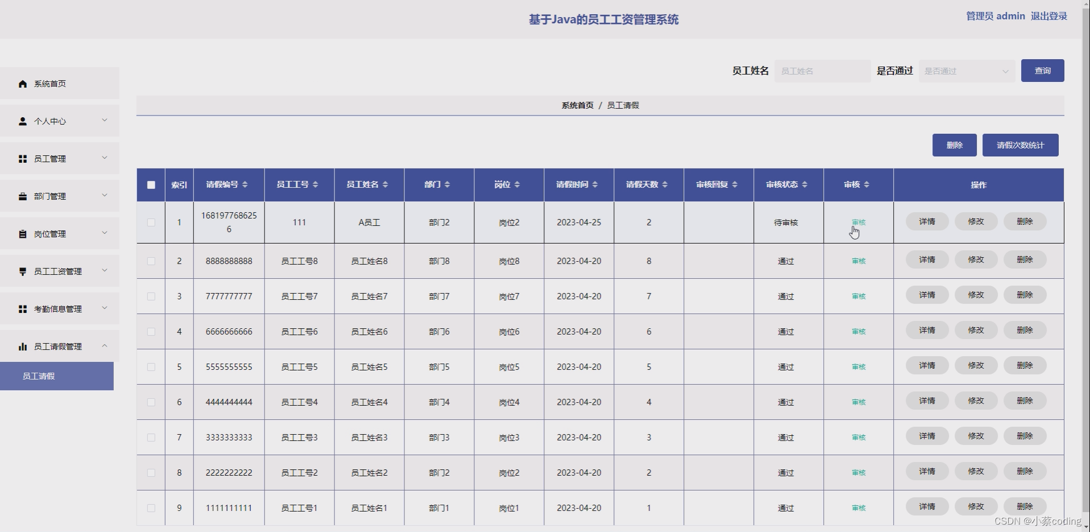
Task: Sort by 请假编号 using its sort arrows
Action: (x=245, y=184)
